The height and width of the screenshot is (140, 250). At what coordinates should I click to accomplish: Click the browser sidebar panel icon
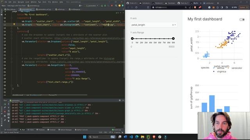(222, 7)
